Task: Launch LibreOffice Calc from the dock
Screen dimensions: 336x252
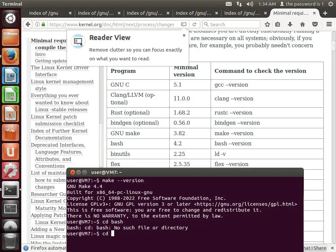Action: click(x=10, y=94)
